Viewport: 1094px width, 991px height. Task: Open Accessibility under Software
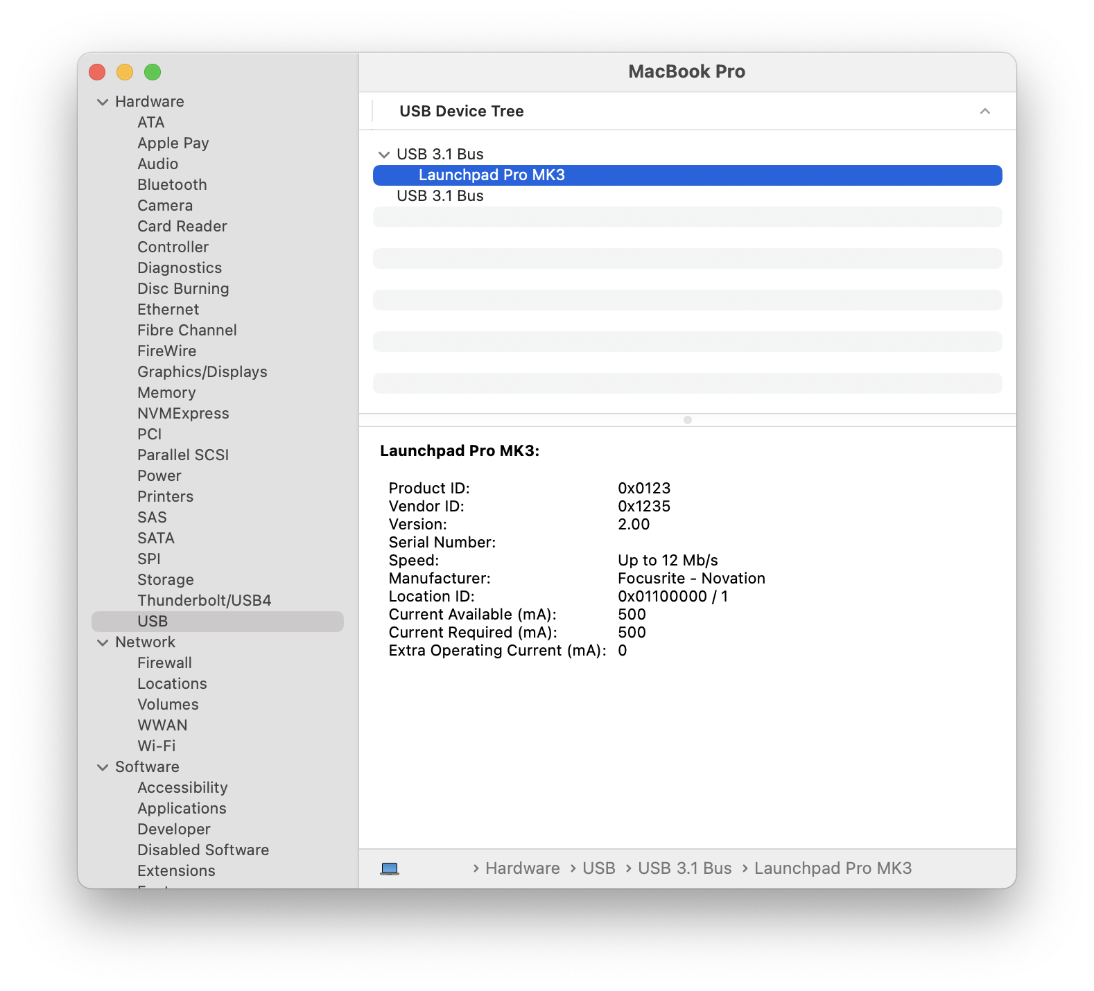[182, 788]
